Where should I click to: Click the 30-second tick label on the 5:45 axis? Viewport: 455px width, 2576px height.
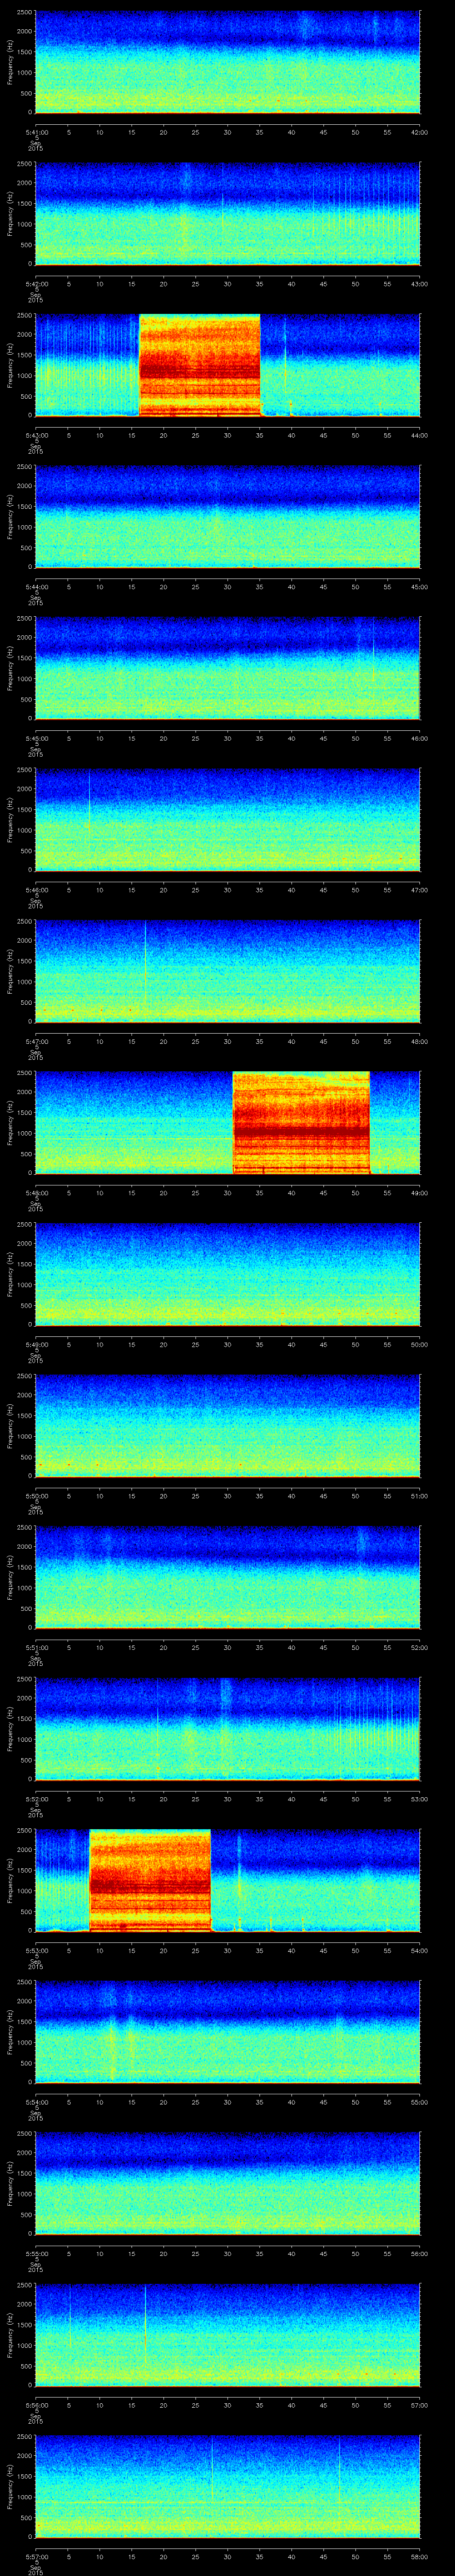click(x=228, y=738)
